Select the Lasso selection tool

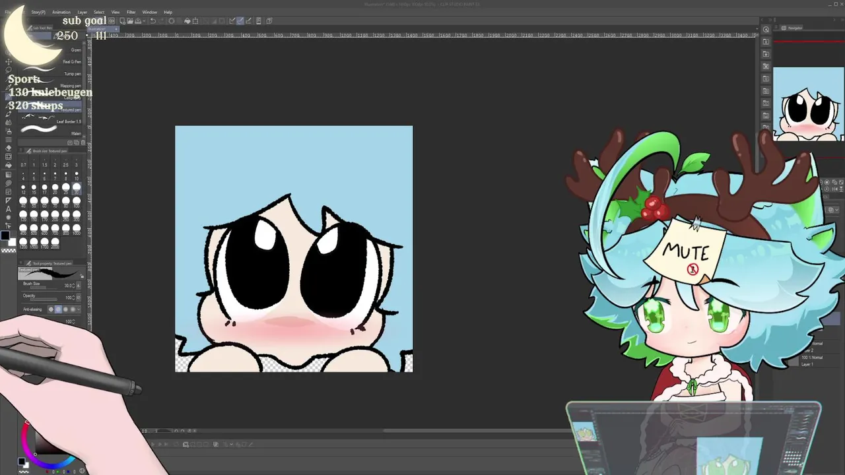pyautogui.click(x=8, y=70)
